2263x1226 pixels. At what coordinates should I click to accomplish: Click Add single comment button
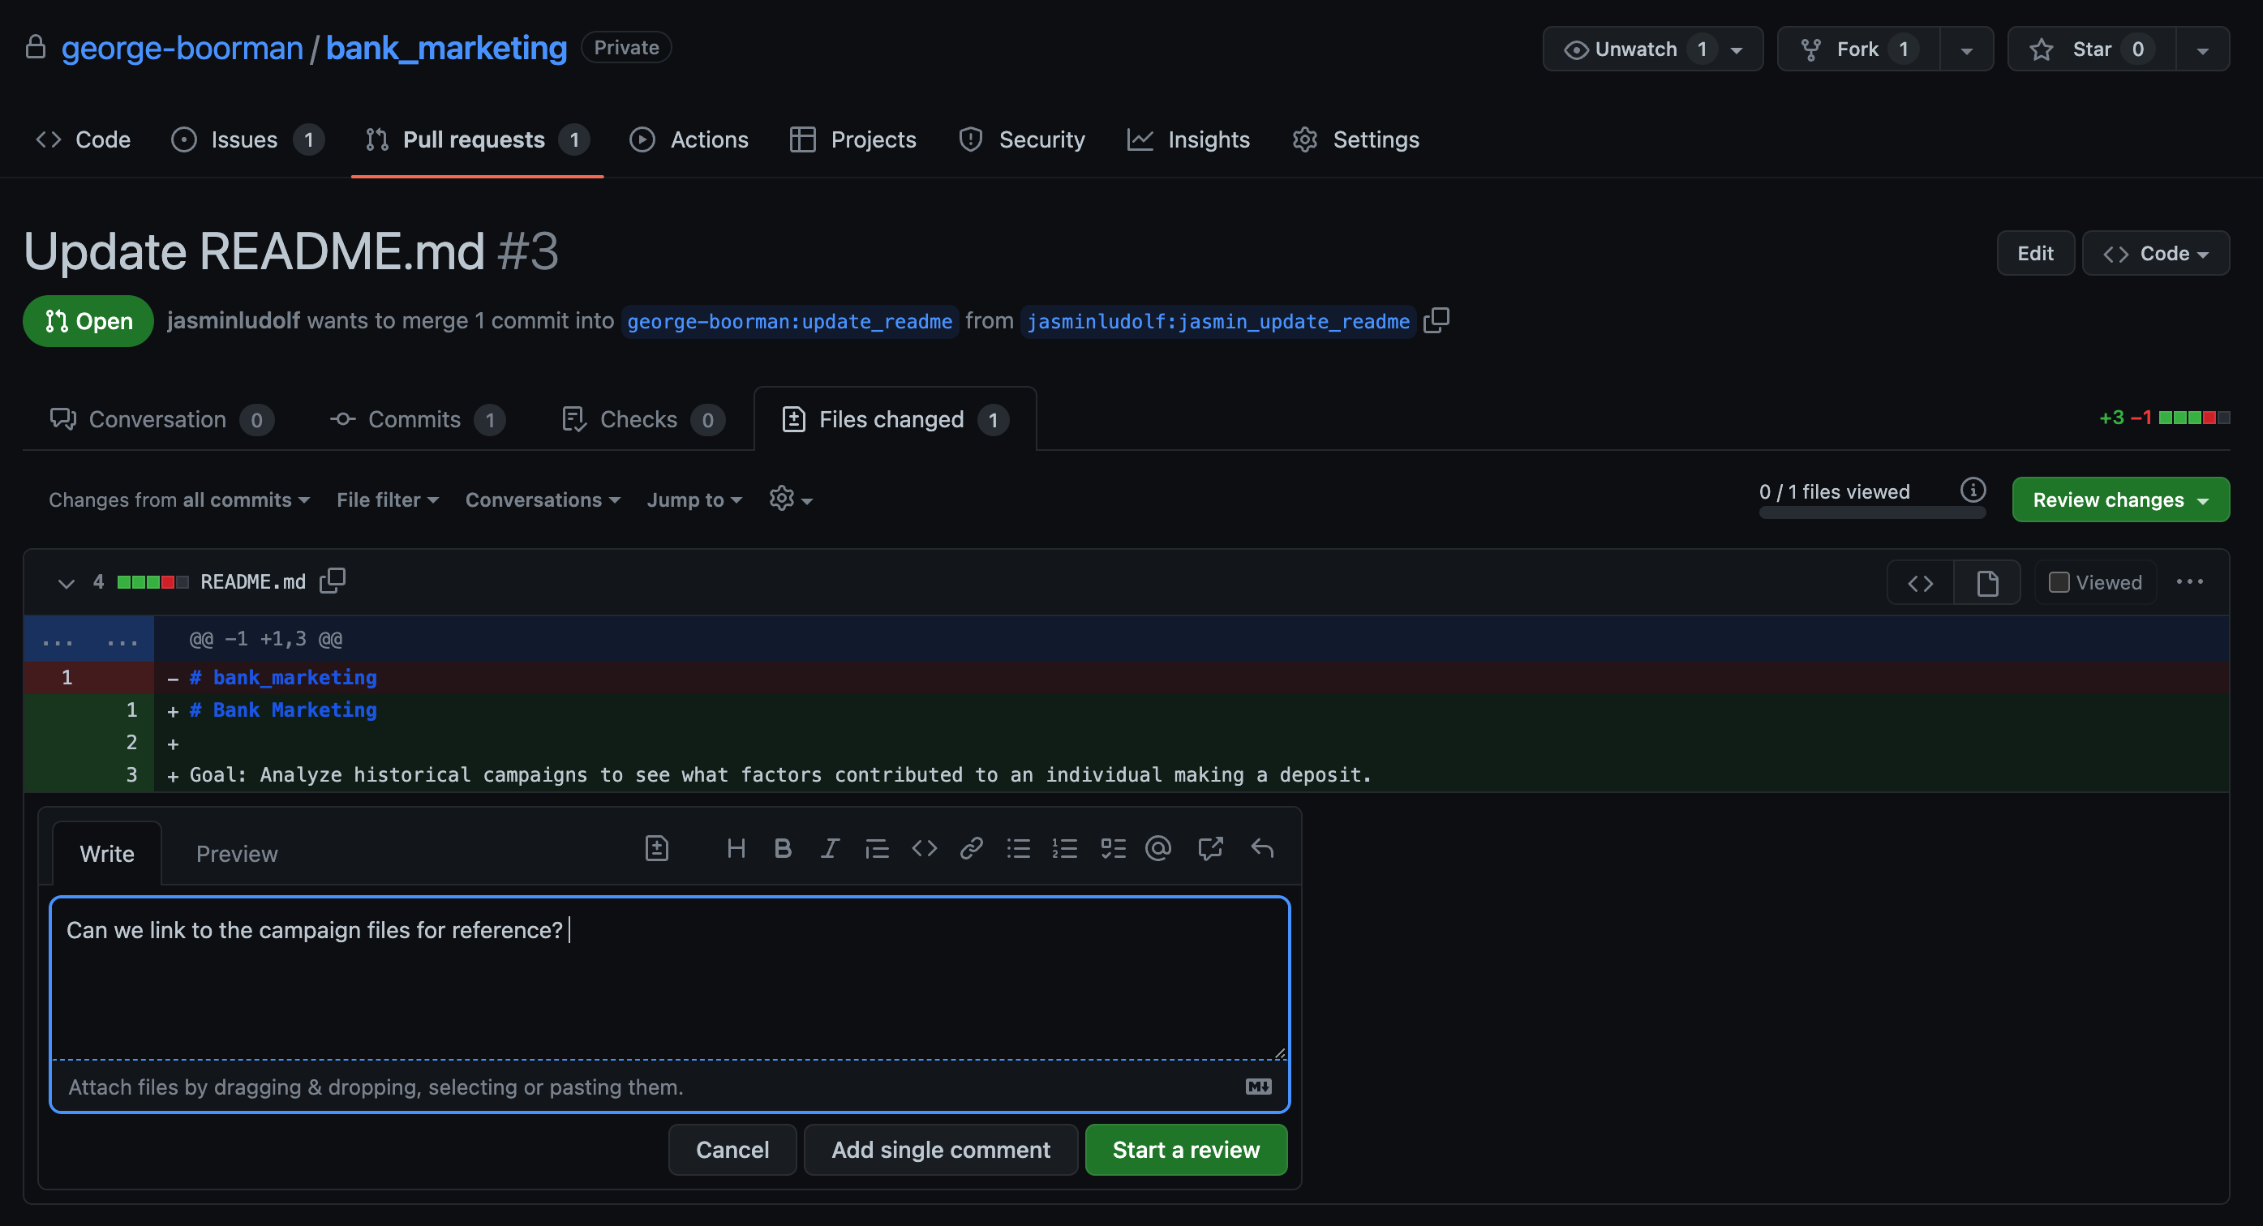click(x=941, y=1150)
